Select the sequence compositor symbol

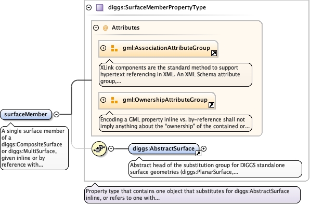(99, 148)
